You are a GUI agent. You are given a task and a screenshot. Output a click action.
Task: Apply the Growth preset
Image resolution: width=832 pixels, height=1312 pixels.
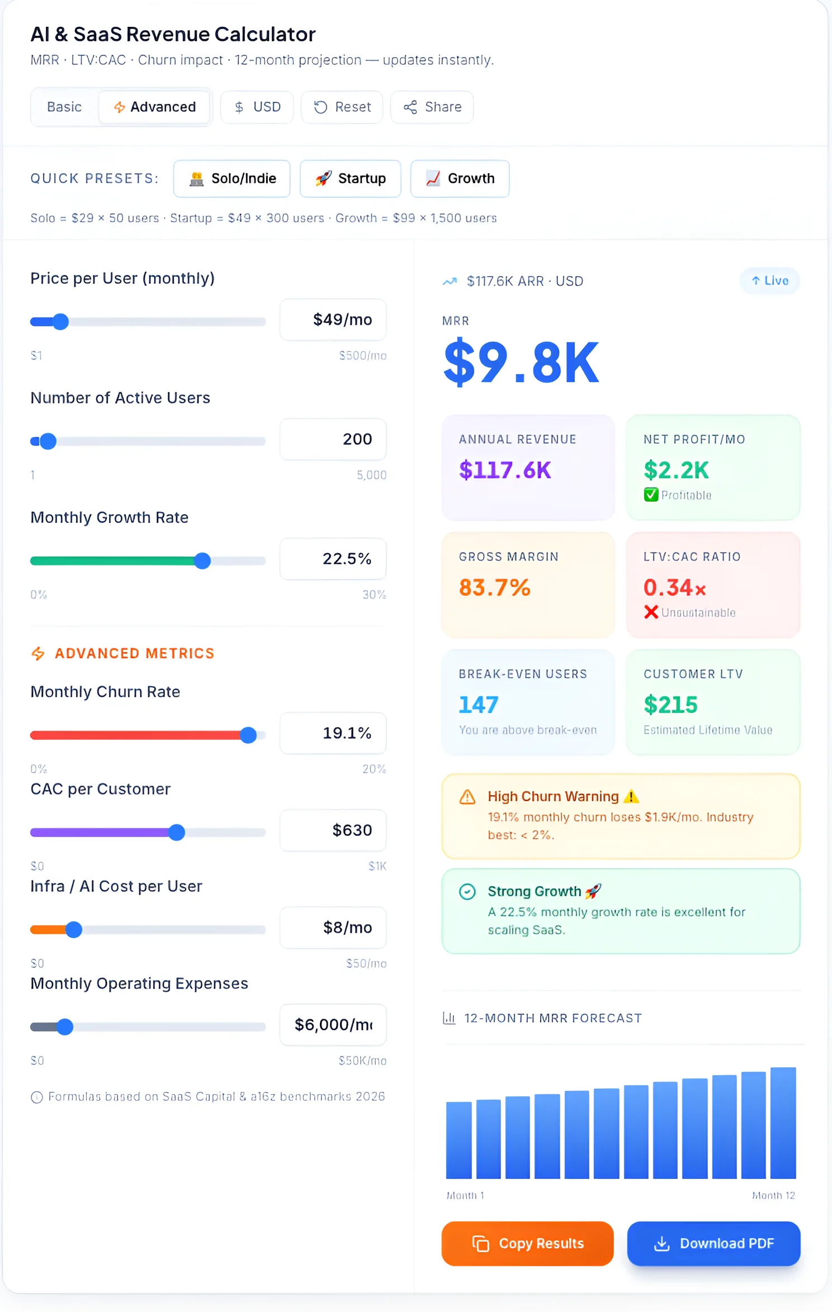pyautogui.click(x=460, y=178)
